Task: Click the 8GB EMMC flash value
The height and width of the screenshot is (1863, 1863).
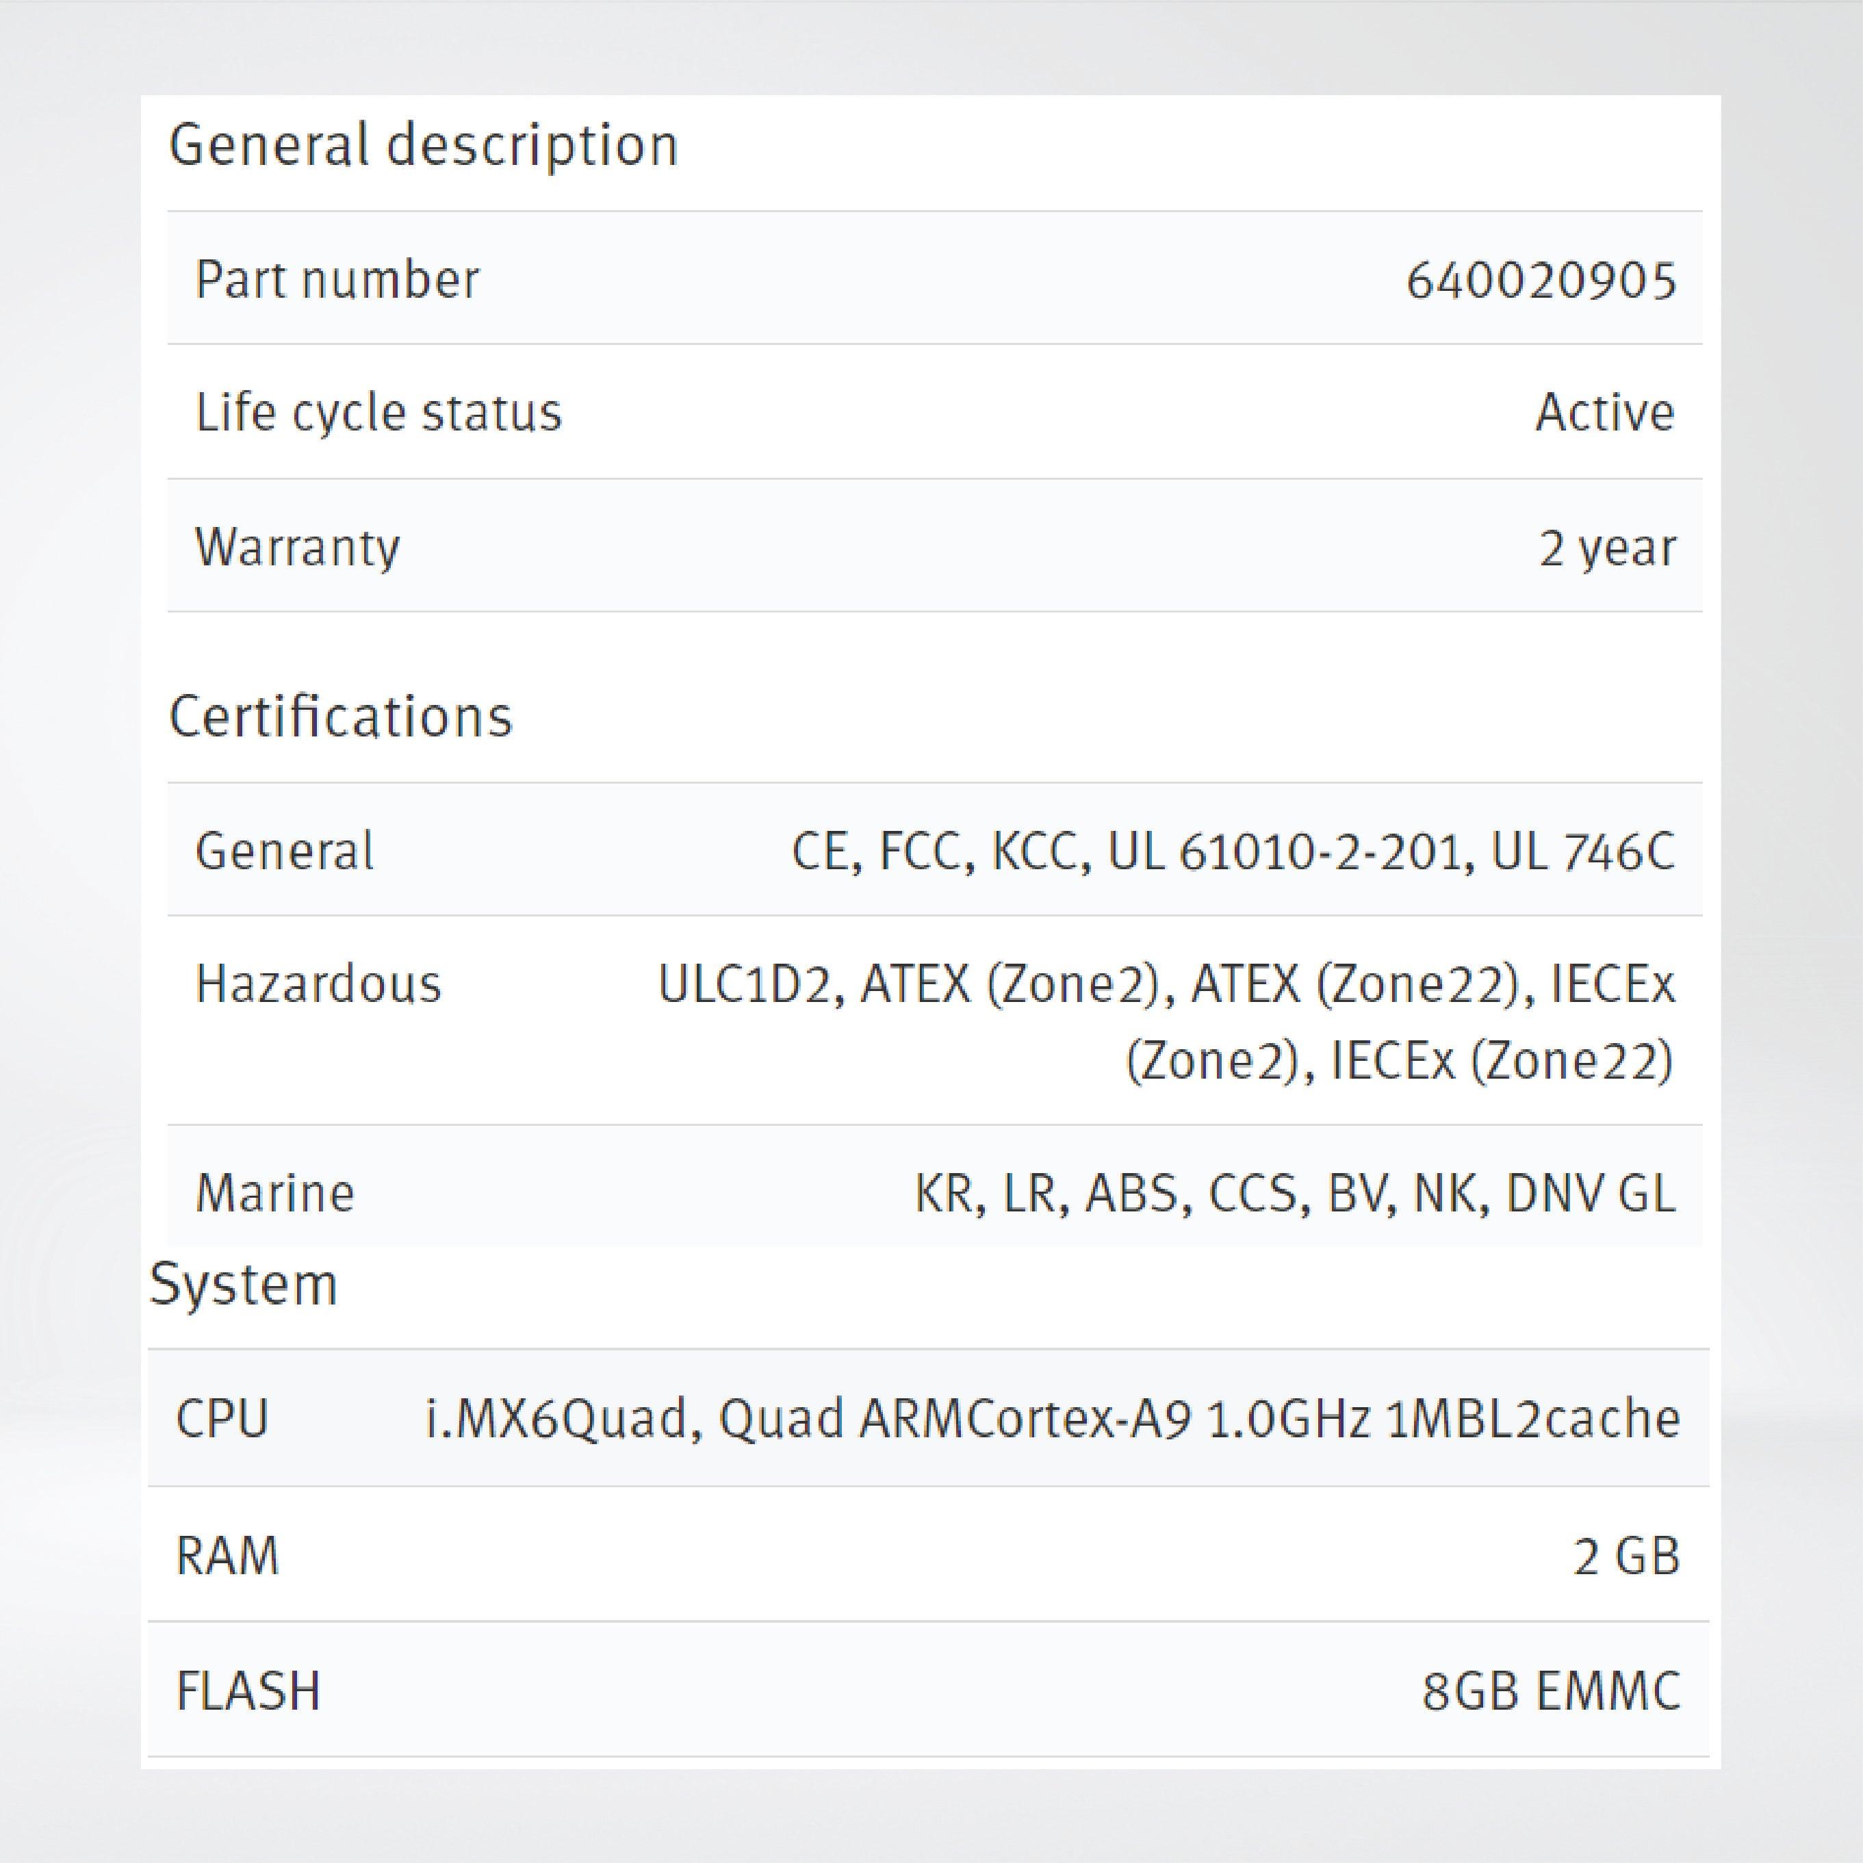Action: click(1550, 1691)
